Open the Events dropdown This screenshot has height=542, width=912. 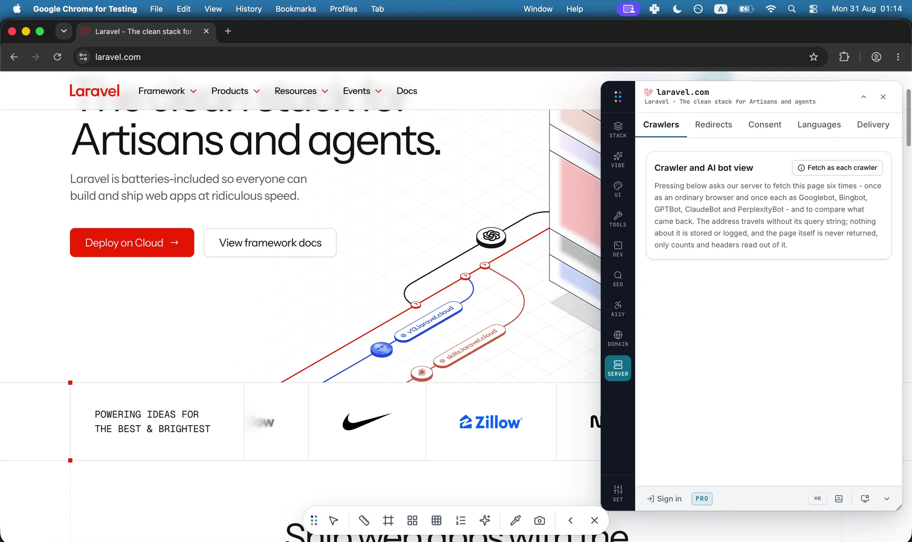coord(362,91)
